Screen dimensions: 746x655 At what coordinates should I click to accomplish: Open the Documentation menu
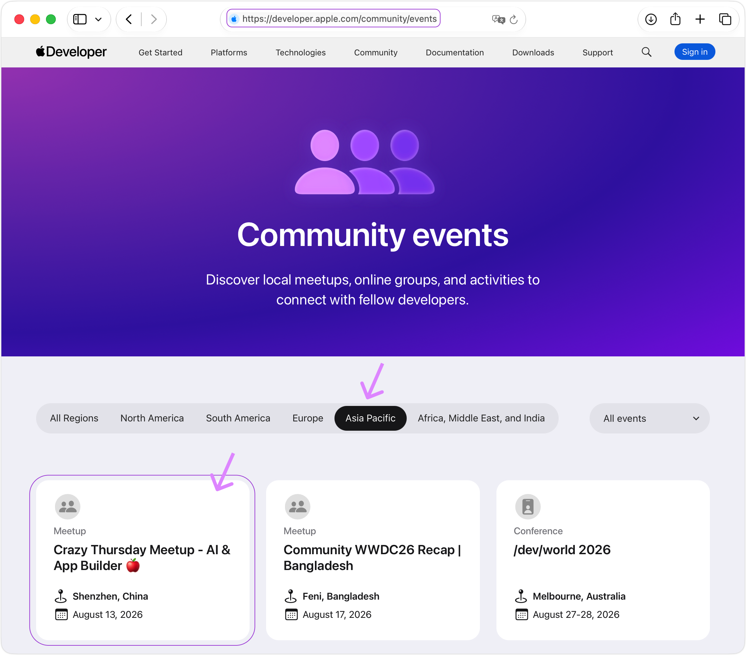pyautogui.click(x=455, y=52)
